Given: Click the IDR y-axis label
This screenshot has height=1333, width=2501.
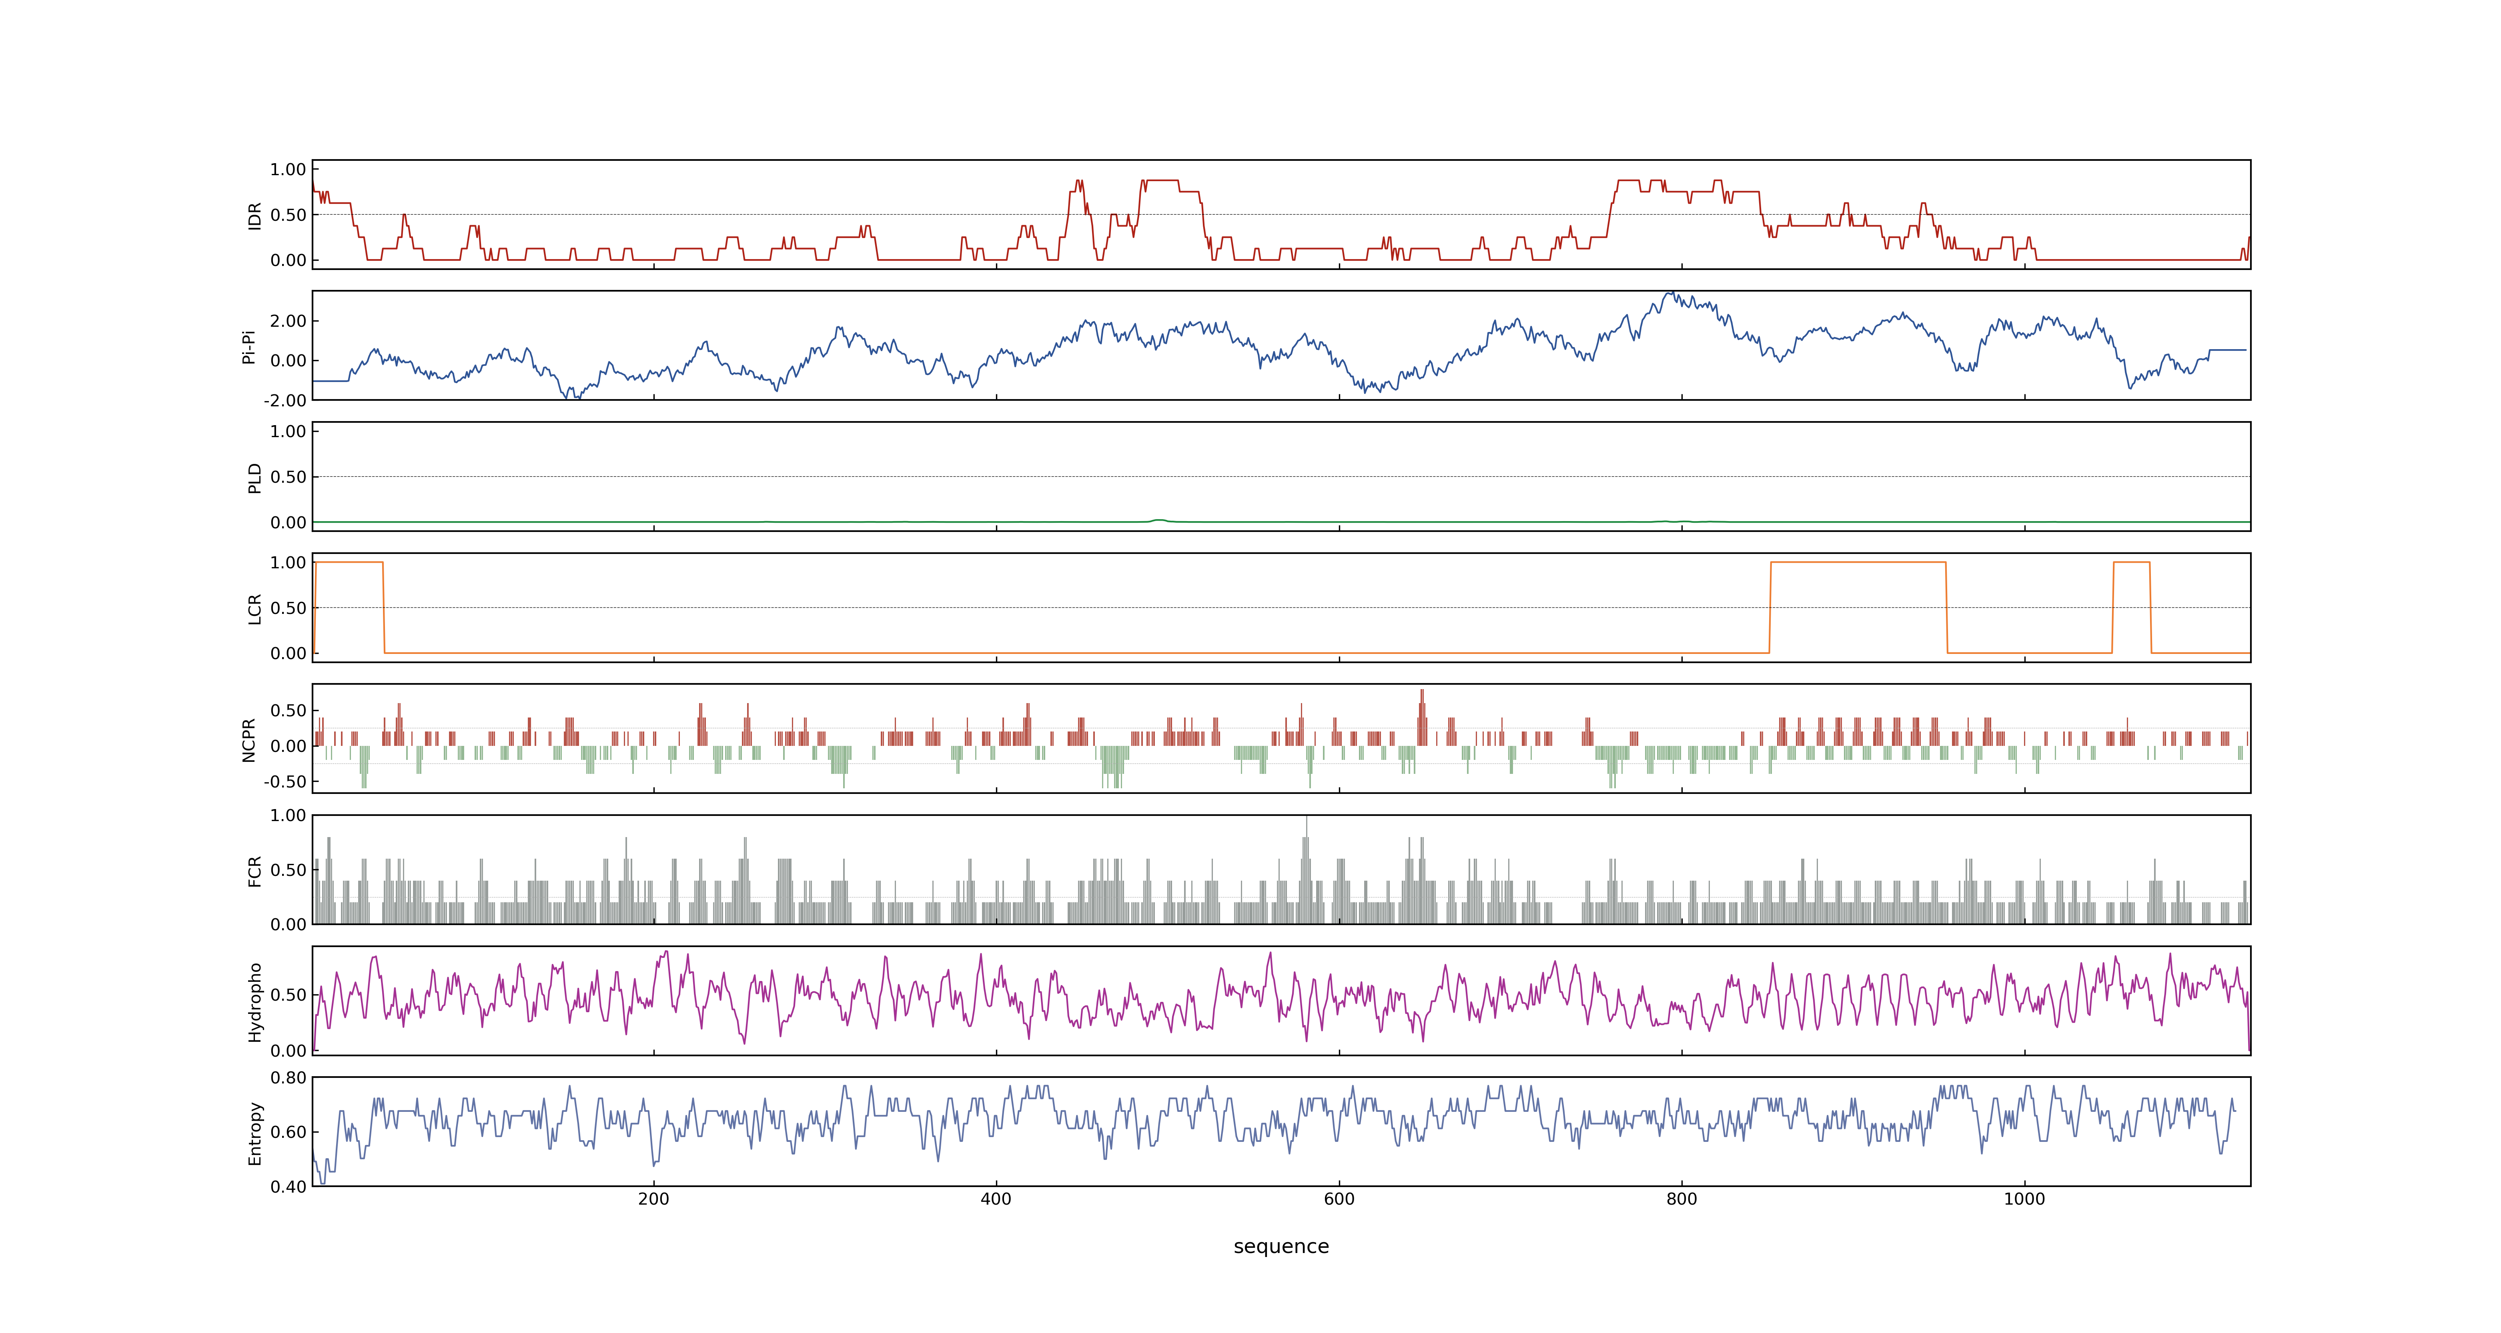Looking at the screenshot, I should coord(255,216).
